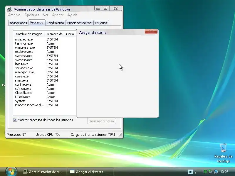The height and width of the screenshot is (176, 235).
Task: Click the green CPU usage tray icon
Action: pos(205,172)
